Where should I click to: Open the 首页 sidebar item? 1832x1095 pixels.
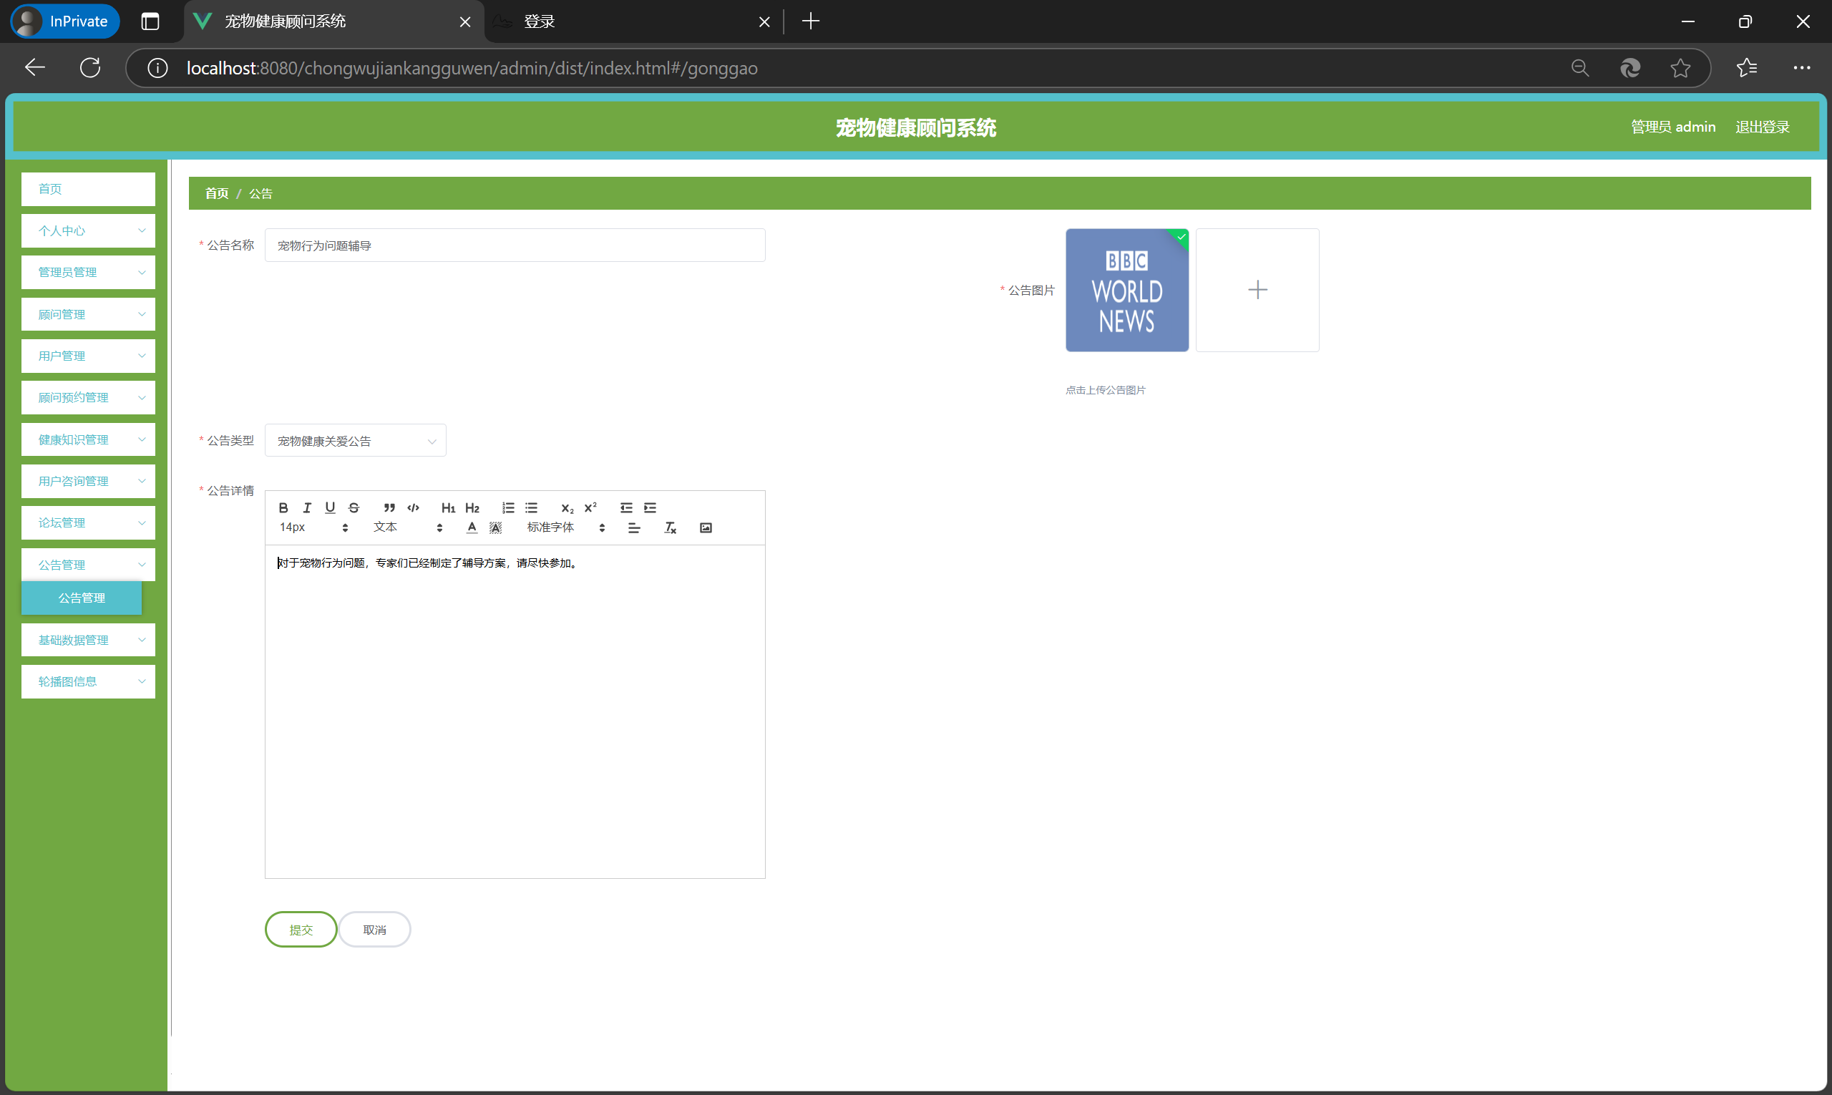88,189
